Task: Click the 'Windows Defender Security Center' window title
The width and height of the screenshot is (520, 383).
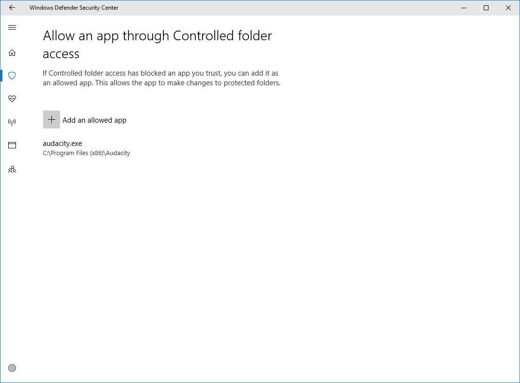Action: point(74,8)
